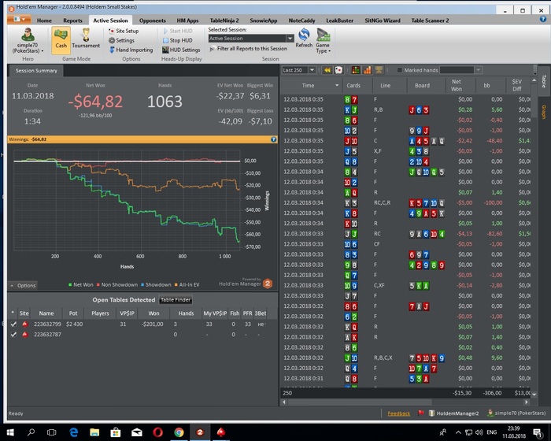Open Hand Importing option
This screenshot has width=551, height=441.
(131, 50)
